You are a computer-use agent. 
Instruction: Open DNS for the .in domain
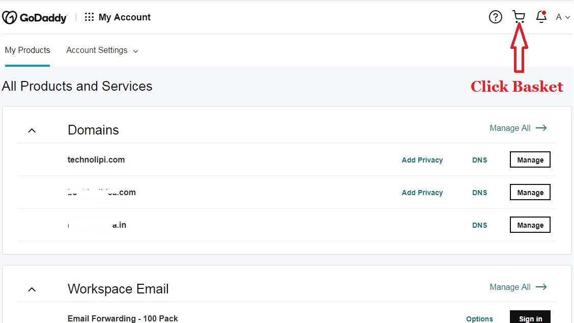pos(479,225)
